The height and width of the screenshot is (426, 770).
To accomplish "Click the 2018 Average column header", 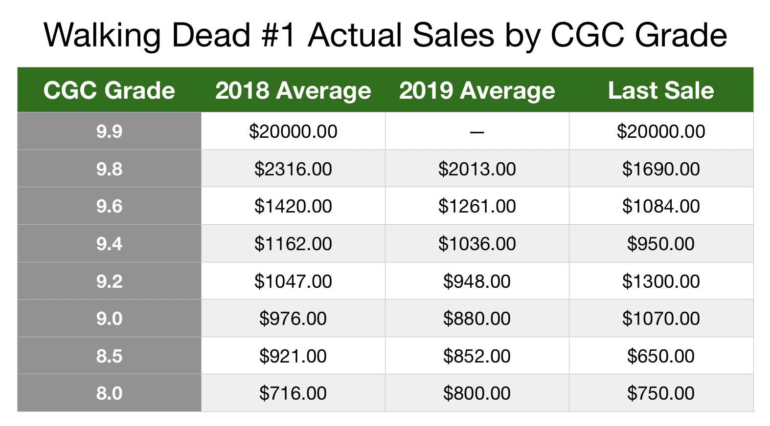I will 293,90.
